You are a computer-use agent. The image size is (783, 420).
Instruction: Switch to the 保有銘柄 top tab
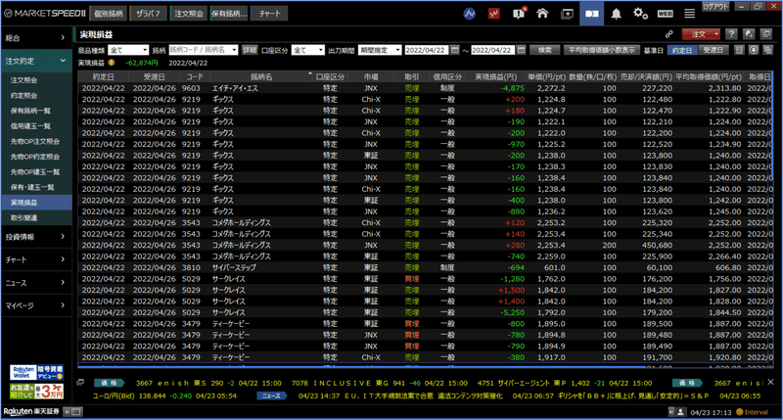[x=229, y=14]
